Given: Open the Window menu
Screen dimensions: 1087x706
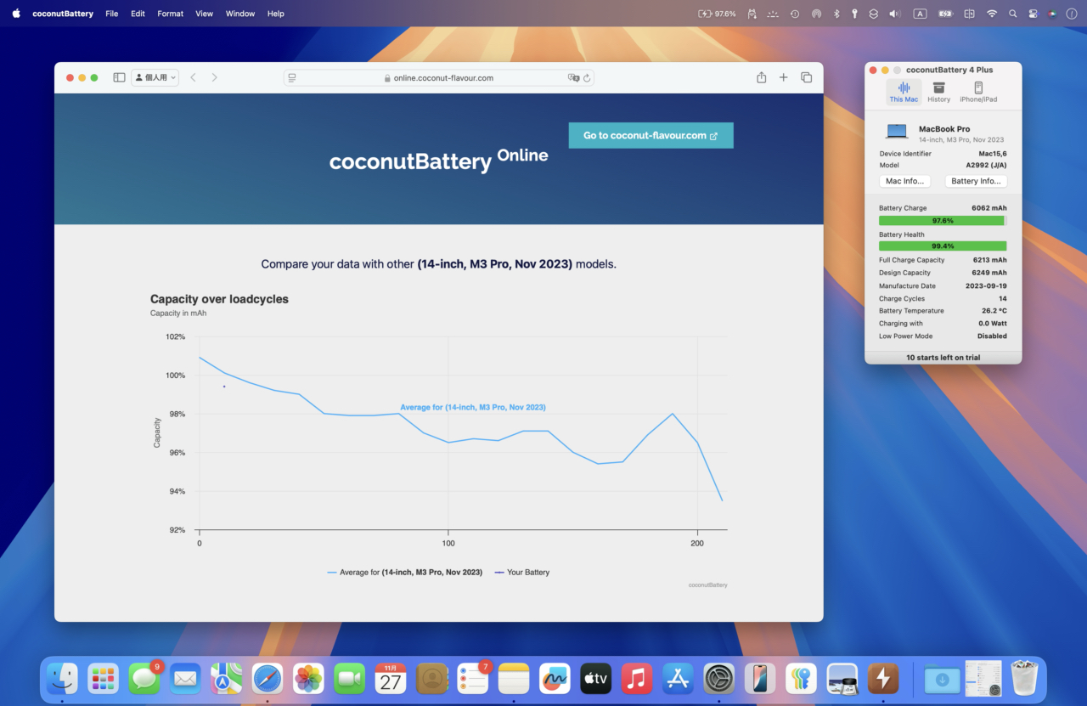Looking at the screenshot, I should (240, 14).
